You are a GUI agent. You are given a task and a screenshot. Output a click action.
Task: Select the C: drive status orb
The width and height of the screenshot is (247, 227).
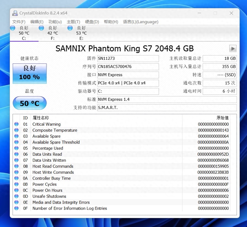pos(13,28)
